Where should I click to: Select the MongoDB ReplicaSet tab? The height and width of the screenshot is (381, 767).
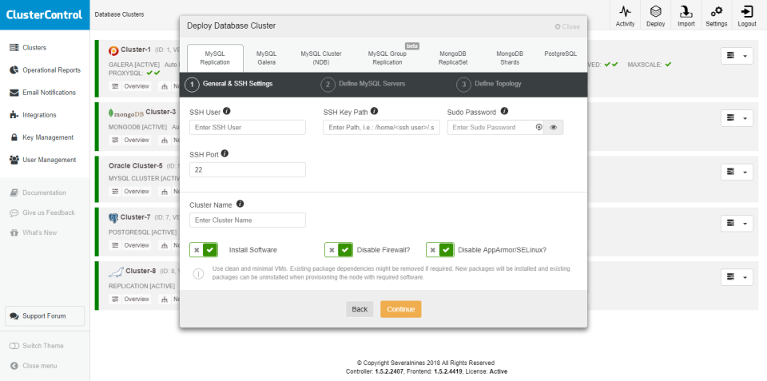coord(452,58)
